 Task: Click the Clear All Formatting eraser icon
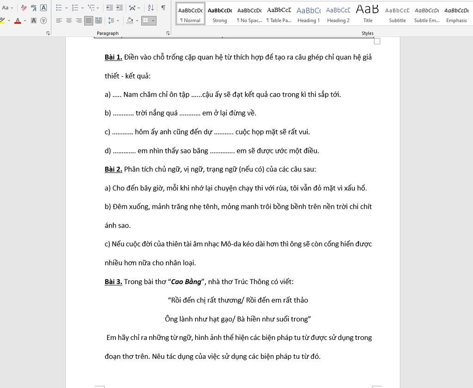click(24, 8)
